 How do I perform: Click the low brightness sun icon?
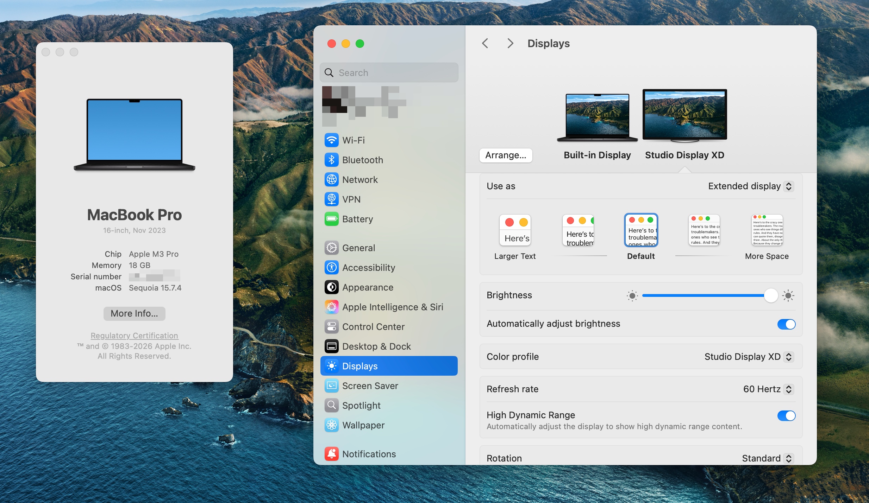click(632, 295)
